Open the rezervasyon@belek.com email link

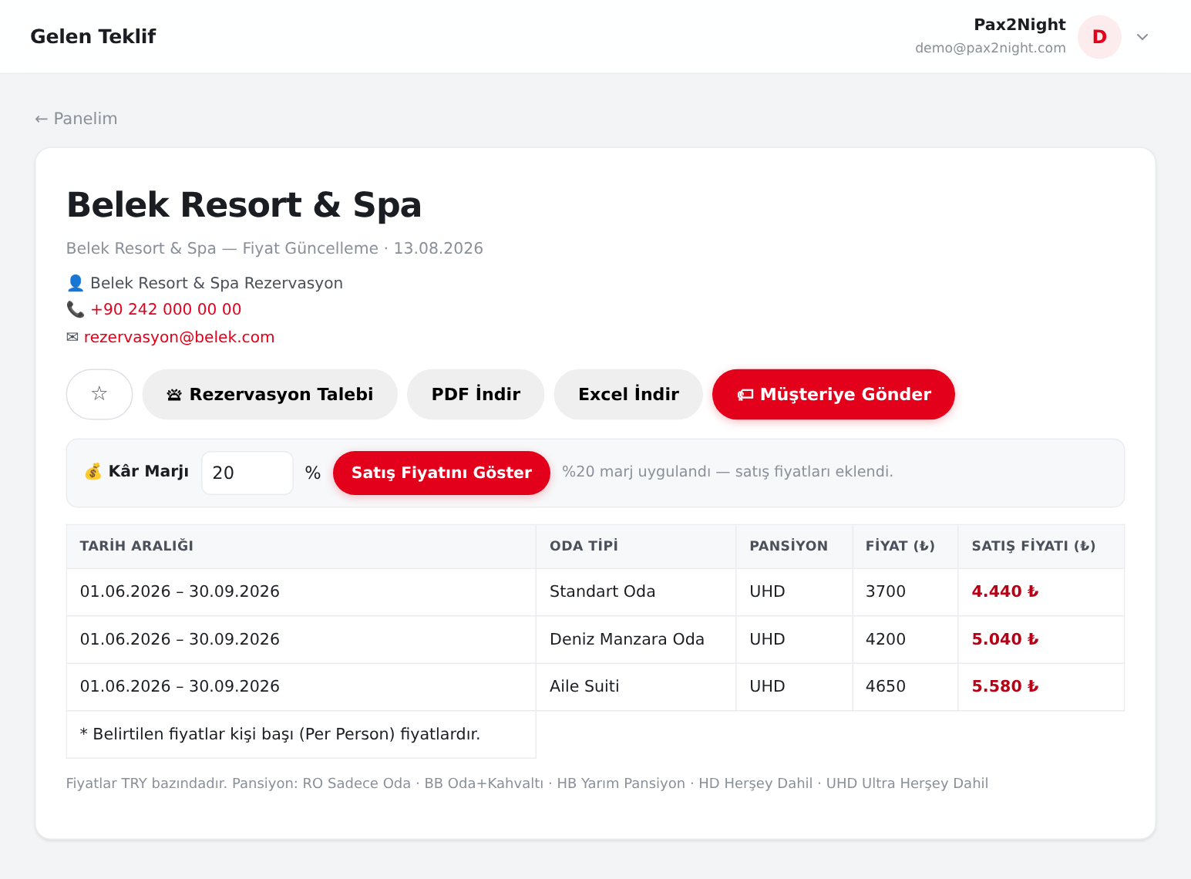click(179, 337)
